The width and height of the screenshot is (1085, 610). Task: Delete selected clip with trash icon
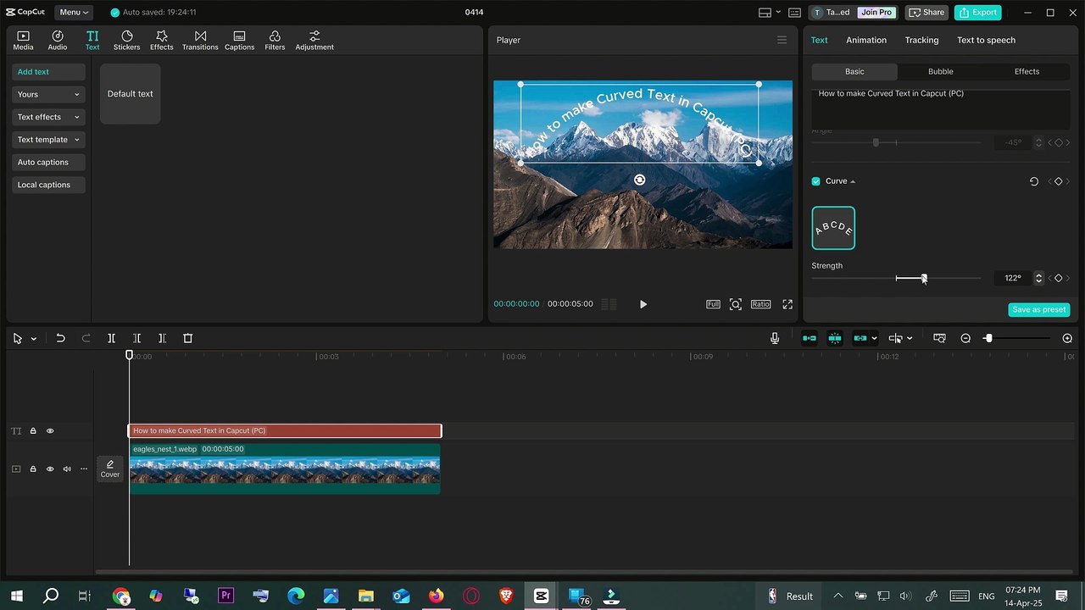pyautogui.click(x=188, y=338)
